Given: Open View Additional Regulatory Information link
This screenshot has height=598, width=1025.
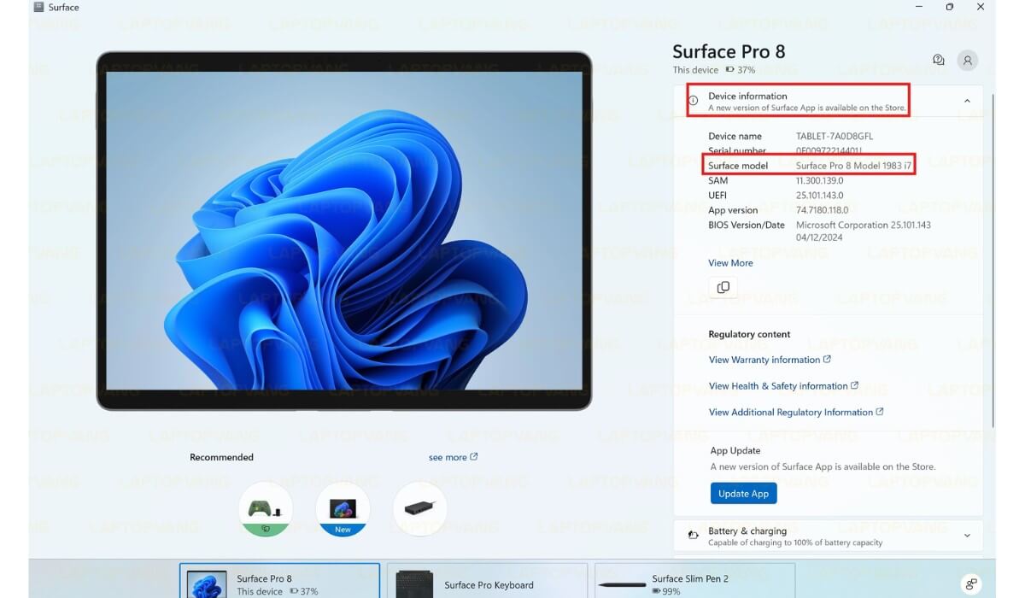Looking at the screenshot, I should pyautogui.click(x=796, y=412).
